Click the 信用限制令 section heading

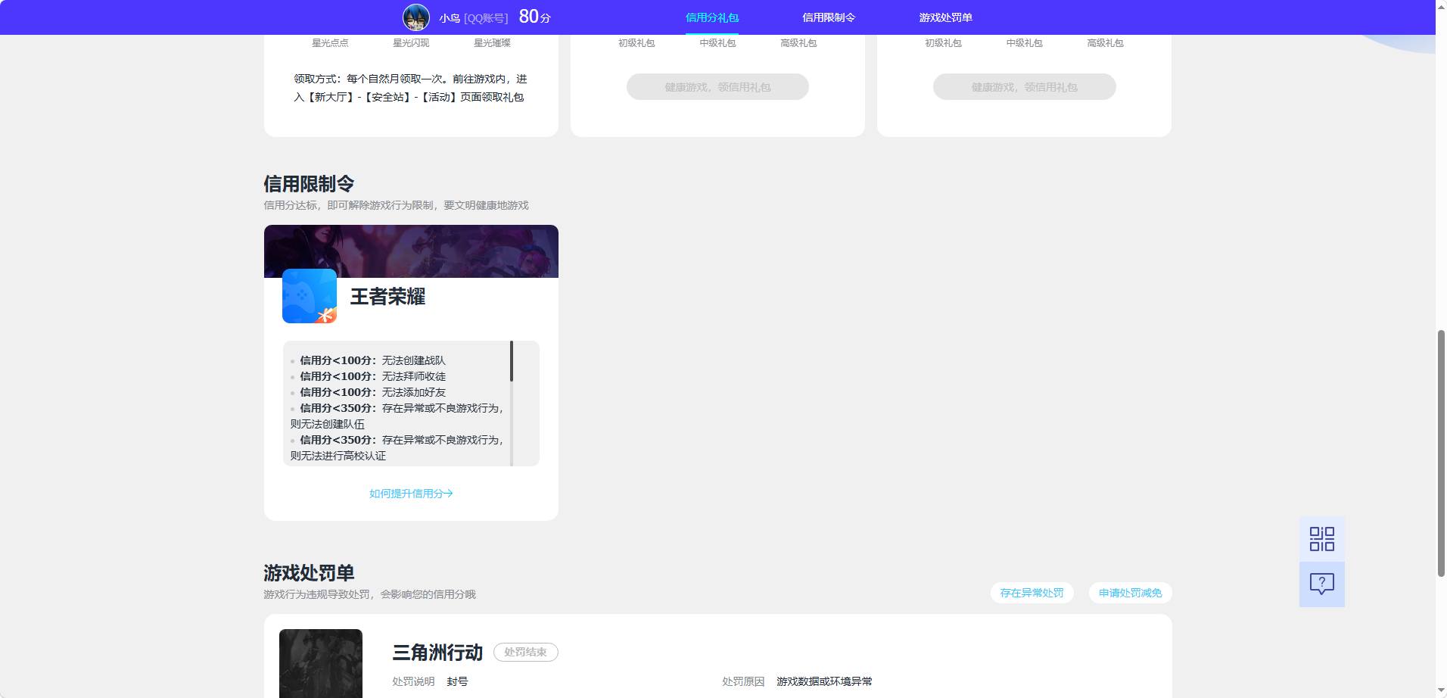click(x=309, y=184)
